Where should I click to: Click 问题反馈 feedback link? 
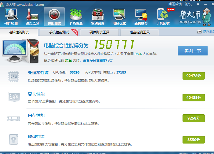click(175, 4)
